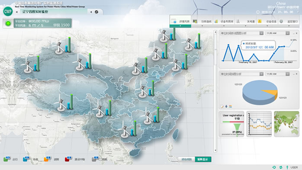Click the 设备利用率 bar chart icon
The width and height of the screenshot is (302, 170).
click(216, 21)
